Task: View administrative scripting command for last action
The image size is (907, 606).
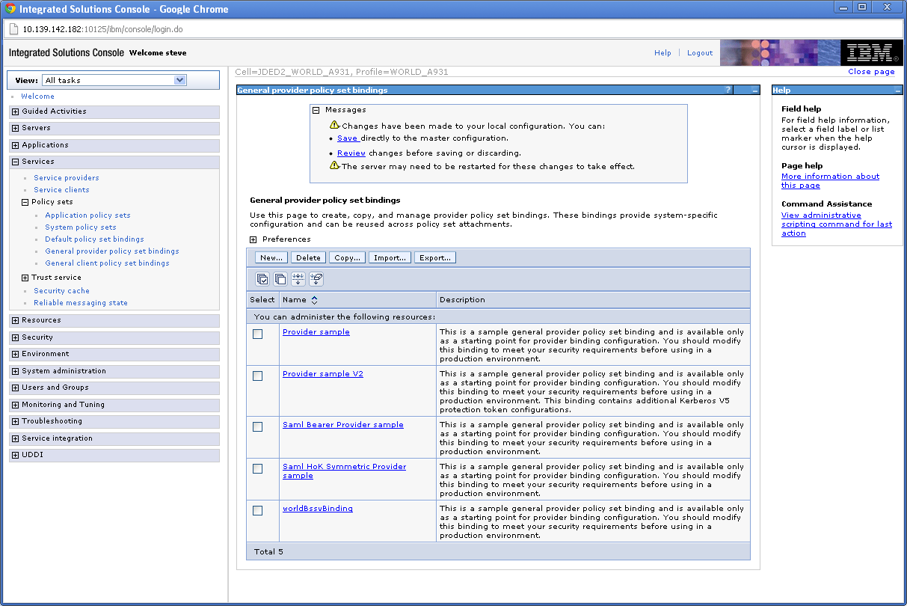Action: [837, 224]
